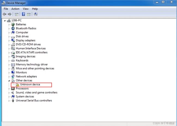Click the Display adapters icon
Viewport: 177px width, 126px height.
[x=13, y=40]
